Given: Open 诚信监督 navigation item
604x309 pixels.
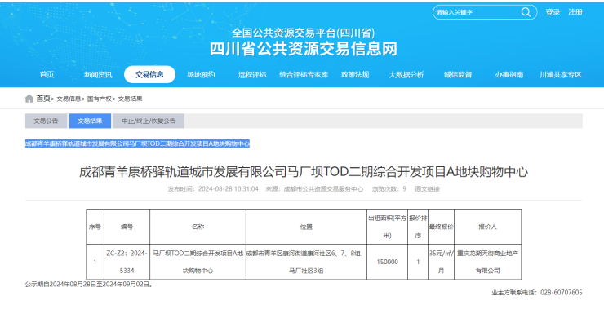Looking at the screenshot, I should 458,75.
